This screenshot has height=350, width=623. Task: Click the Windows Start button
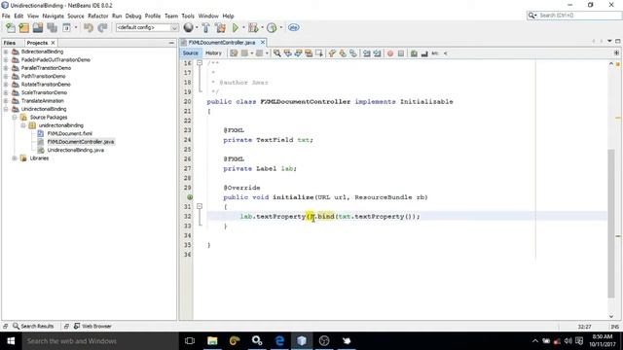pos(11,340)
